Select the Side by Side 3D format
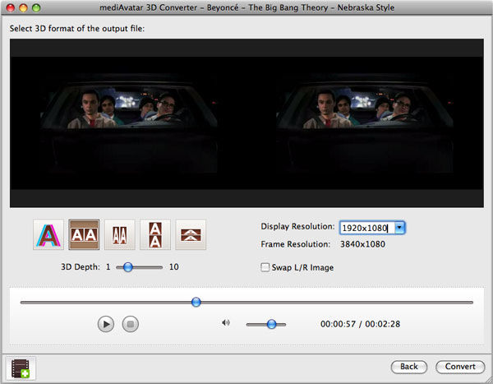Image resolution: width=493 pixels, height=384 pixels. pos(84,235)
